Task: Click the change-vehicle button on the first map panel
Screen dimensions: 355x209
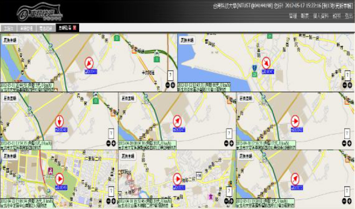Action: click(x=10, y=40)
